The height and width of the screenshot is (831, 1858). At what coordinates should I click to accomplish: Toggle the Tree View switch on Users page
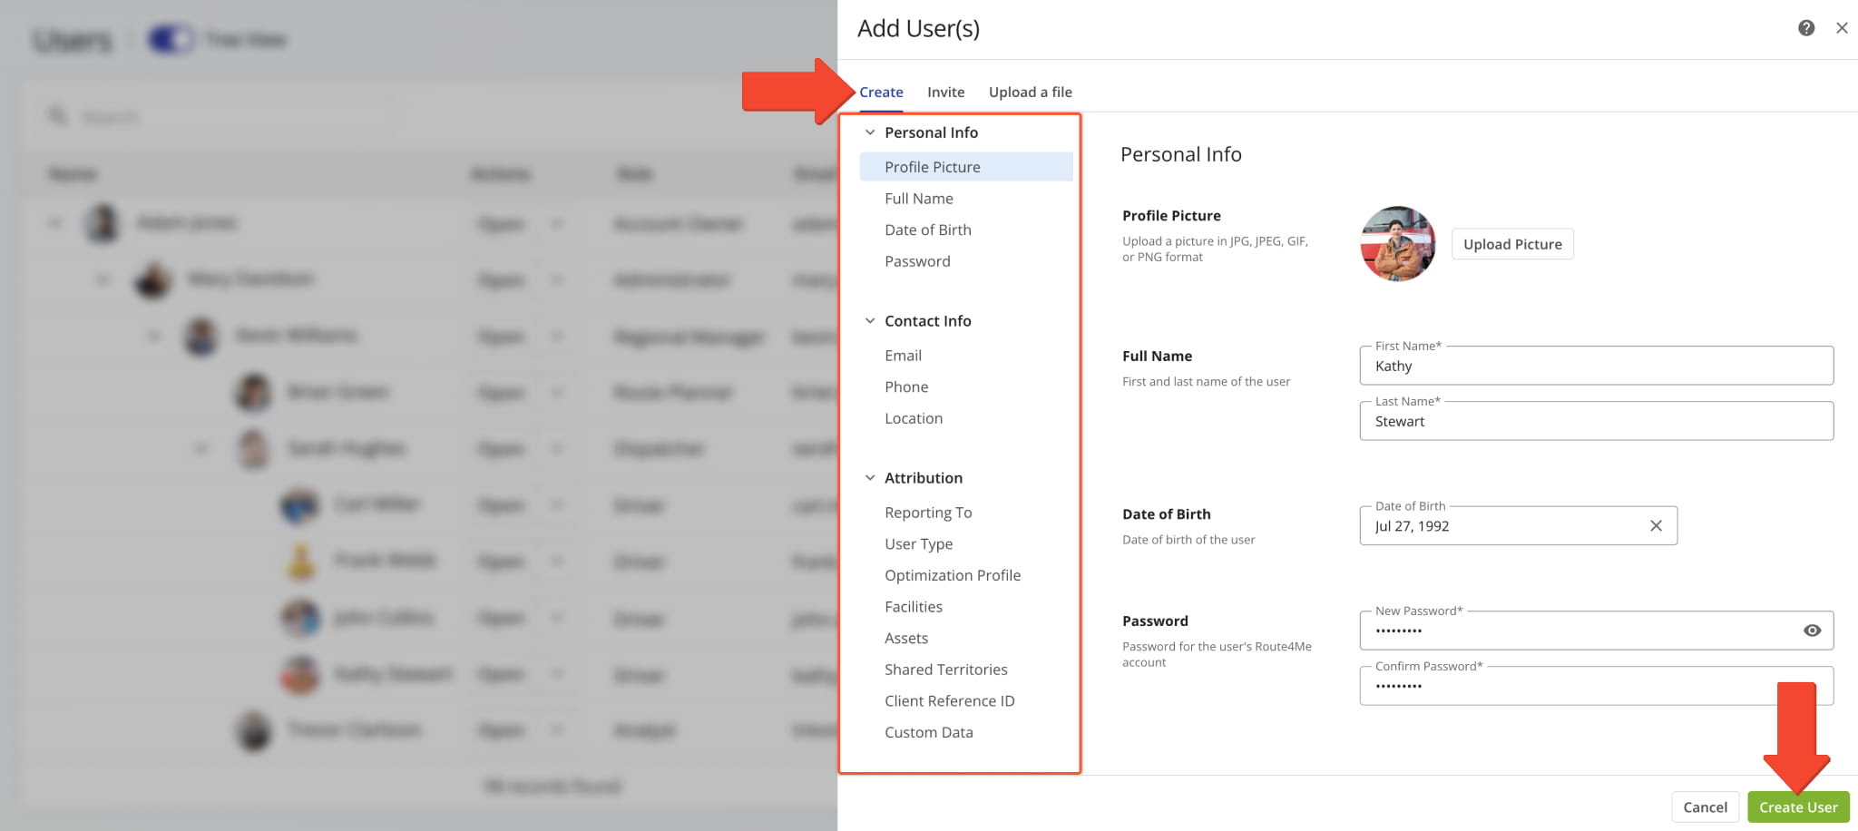(x=171, y=40)
